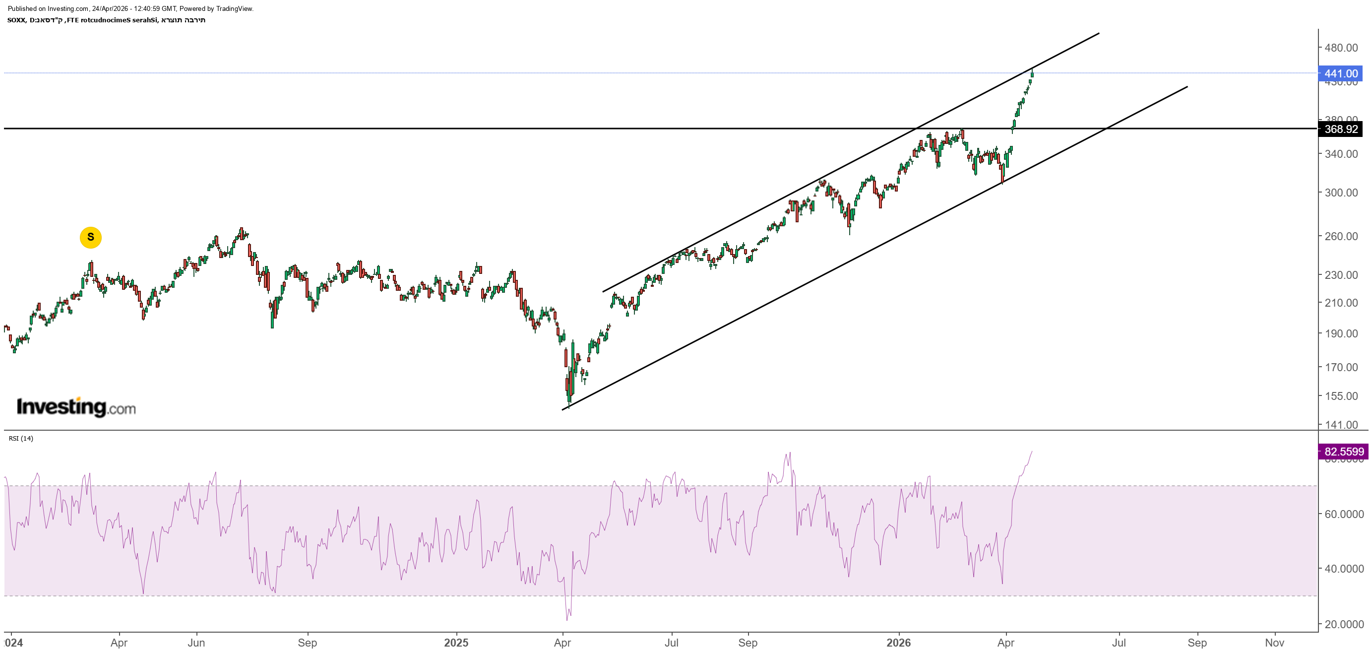Image resolution: width=1372 pixels, height=653 pixels.
Task: Click the yellow S split marker
Action: 91,238
